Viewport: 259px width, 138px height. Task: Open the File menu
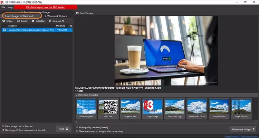coord(3,7)
